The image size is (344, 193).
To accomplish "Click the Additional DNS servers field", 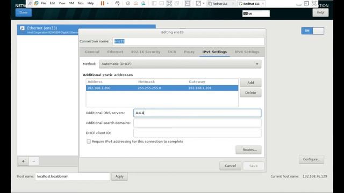I will click(197, 113).
